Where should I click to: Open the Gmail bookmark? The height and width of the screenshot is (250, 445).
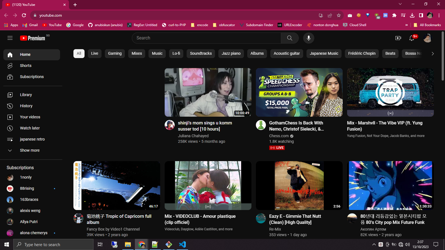coord(30,25)
